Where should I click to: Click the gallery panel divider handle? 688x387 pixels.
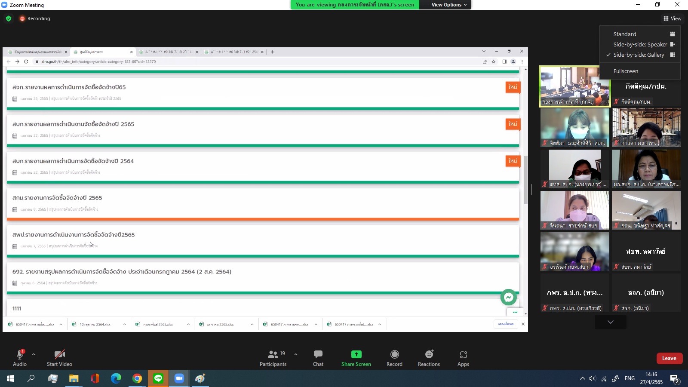pyautogui.click(x=531, y=190)
